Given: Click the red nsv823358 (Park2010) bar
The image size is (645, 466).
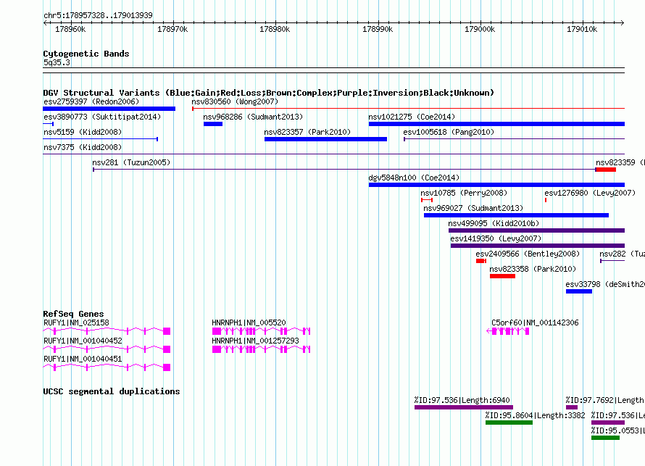Looking at the screenshot, I should coord(502,276).
